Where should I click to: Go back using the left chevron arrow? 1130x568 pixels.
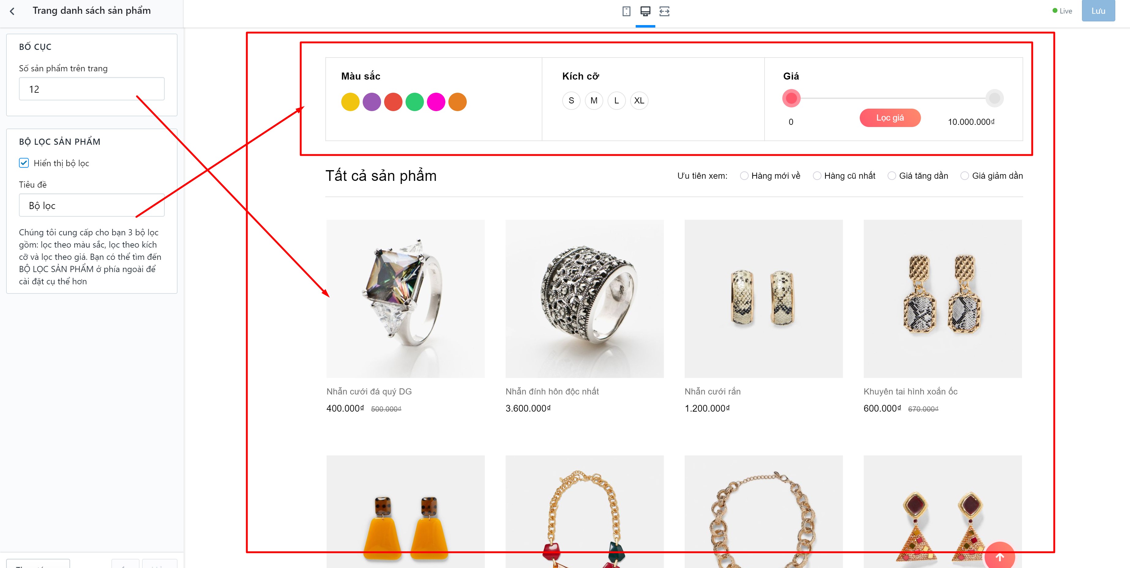(x=12, y=11)
